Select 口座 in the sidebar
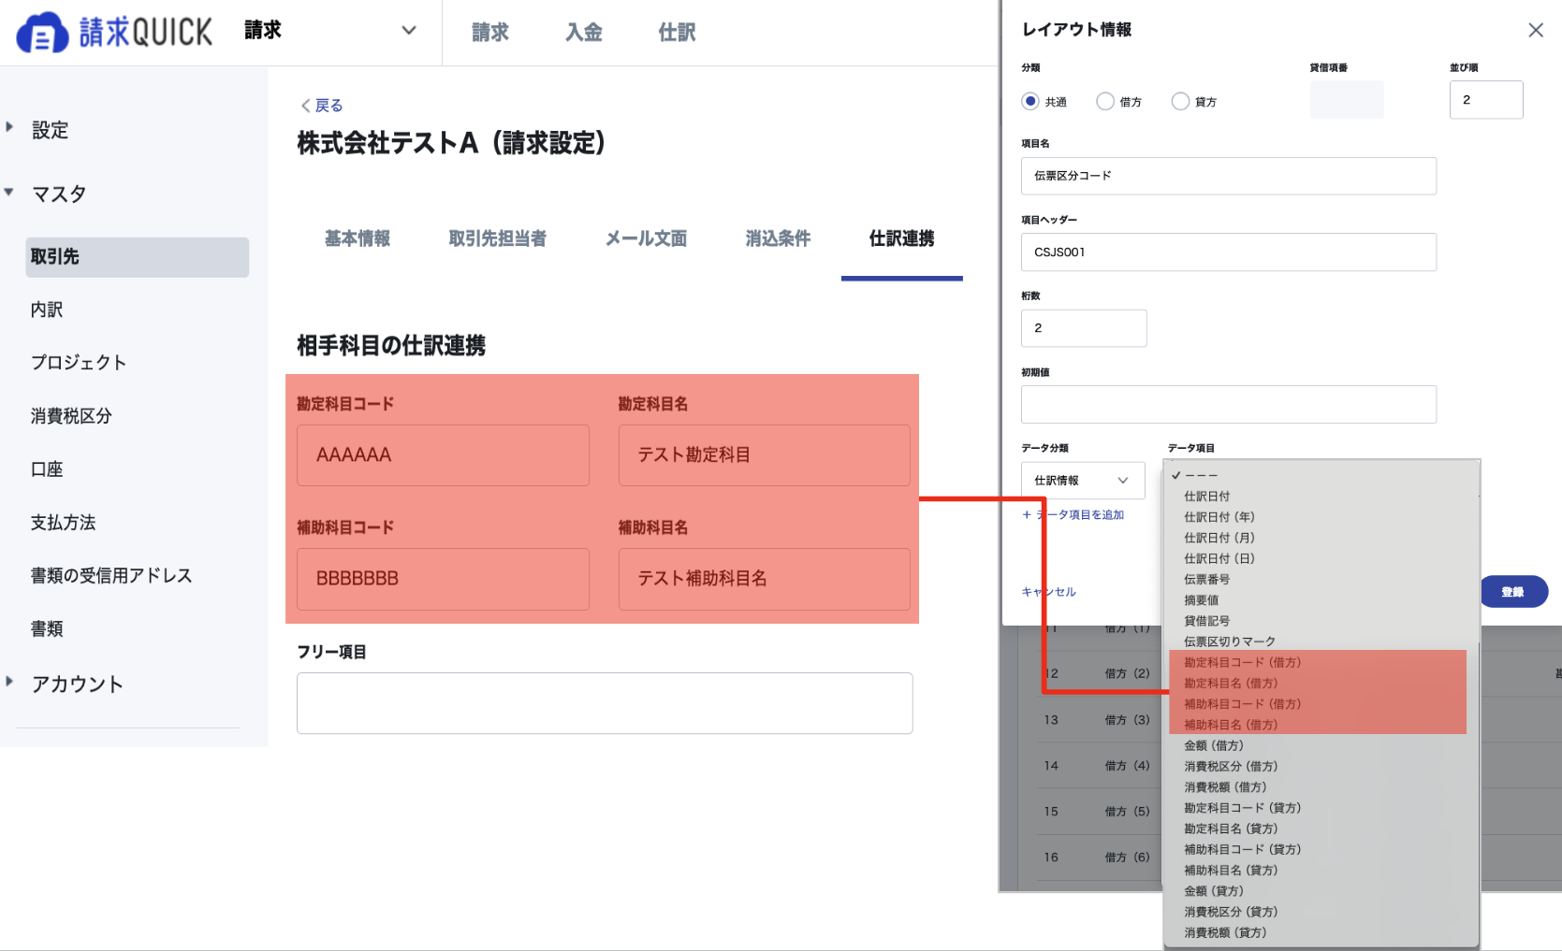 pos(47,469)
